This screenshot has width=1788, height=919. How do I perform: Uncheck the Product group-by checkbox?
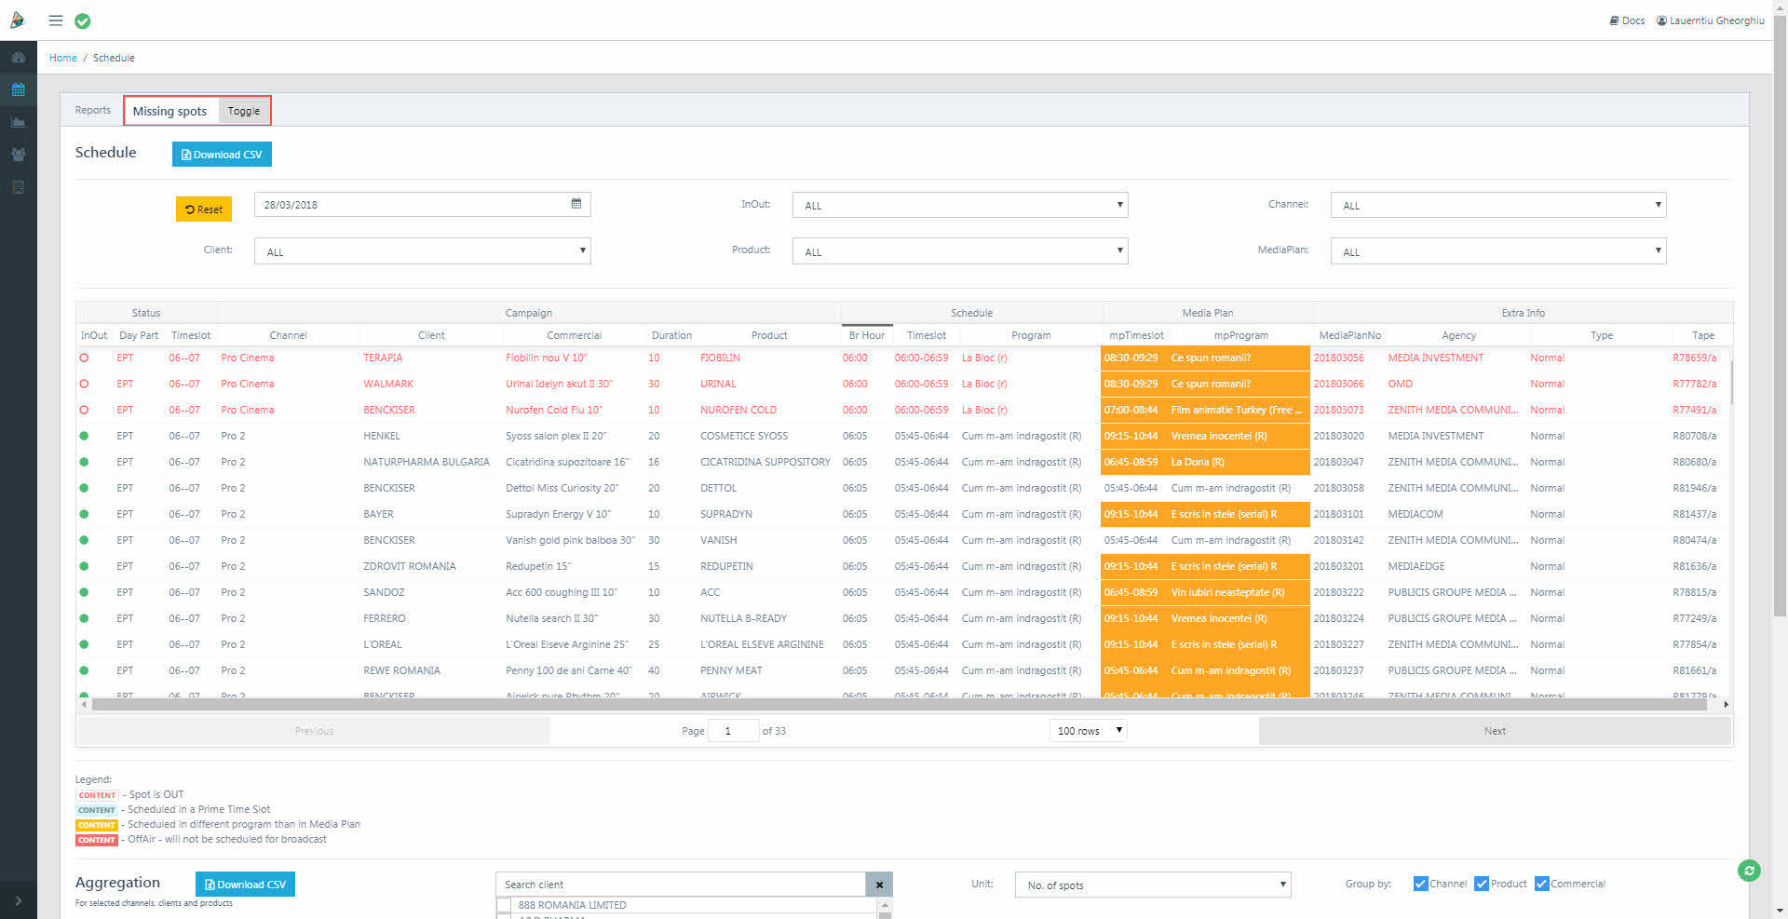tap(1482, 884)
